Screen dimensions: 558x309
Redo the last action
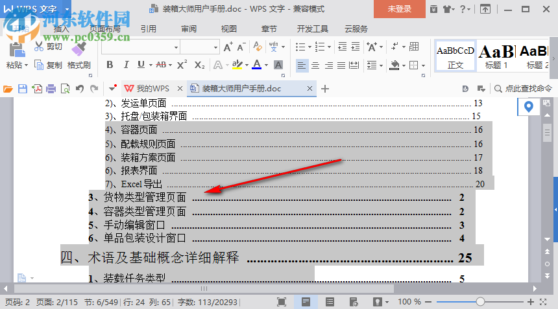pos(94,89)
